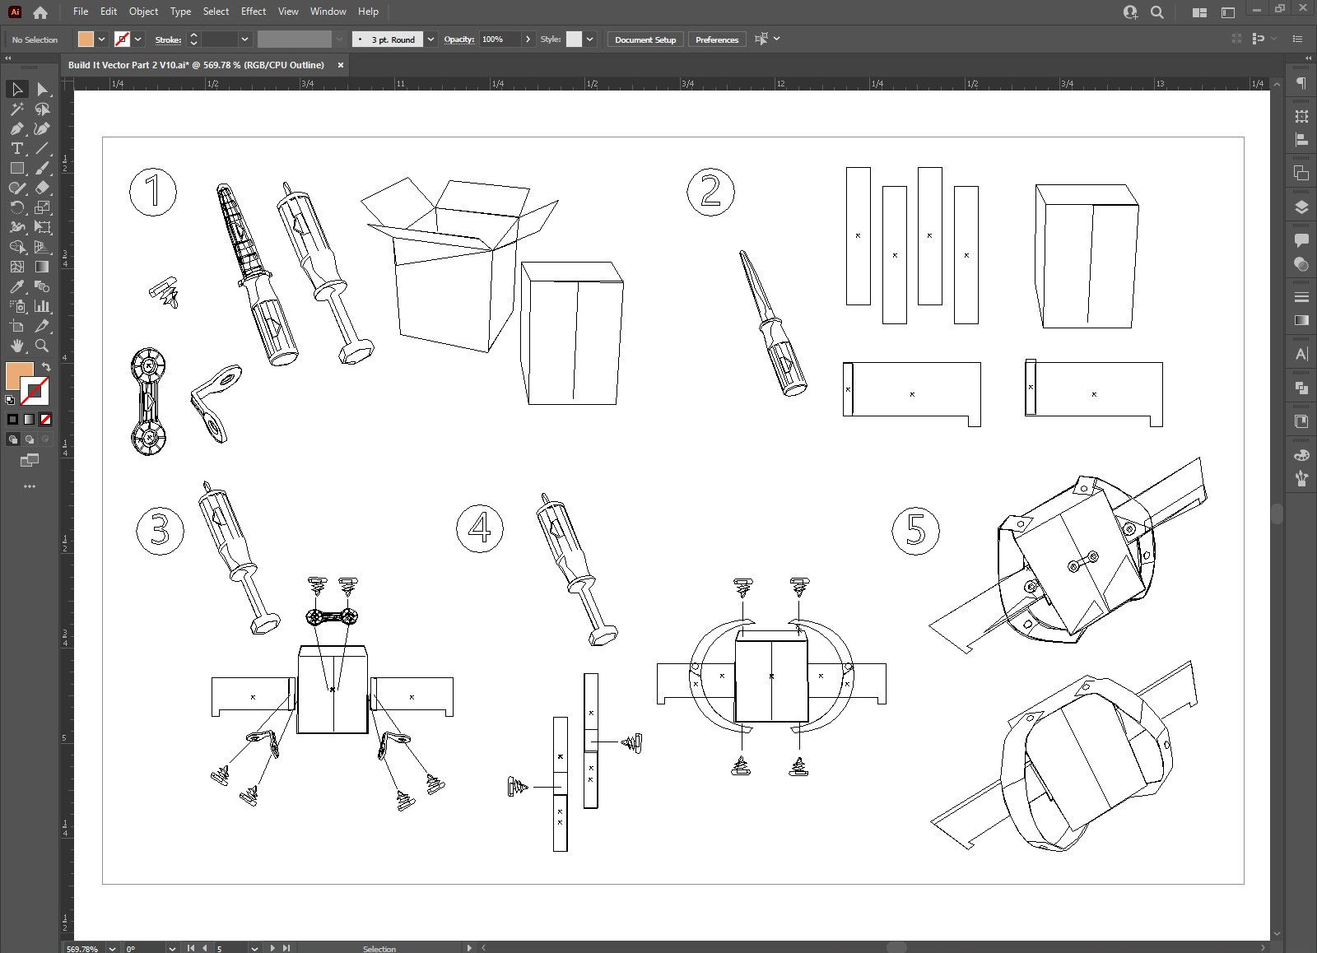Select the Shape Builder tool
The width and height of the screenshot is (1317, 953).
tap(17, 247)
